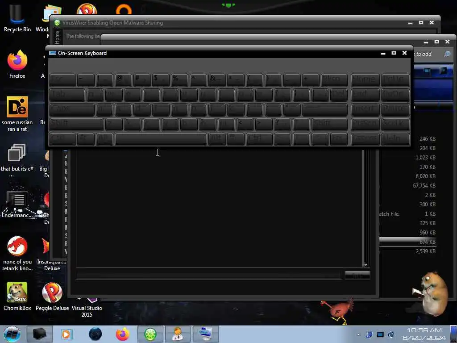Screen dimensions: 457x343
Task: Click the Enter key on the keyboard
Action: pyautogui.click(x=325, y=109)
